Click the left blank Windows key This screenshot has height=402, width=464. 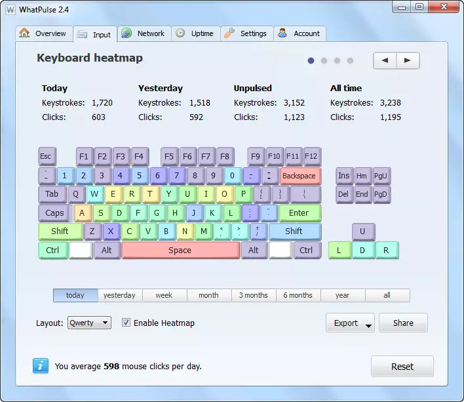[81, 250]
